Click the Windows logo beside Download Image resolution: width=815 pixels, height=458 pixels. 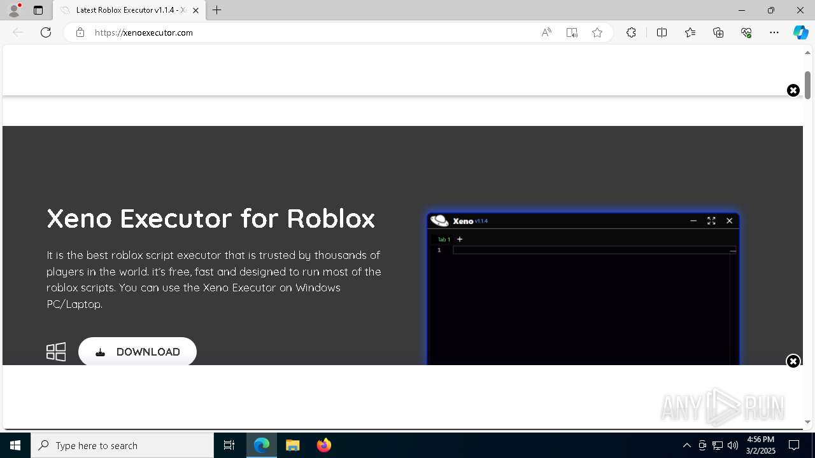[x=56, y=352]
